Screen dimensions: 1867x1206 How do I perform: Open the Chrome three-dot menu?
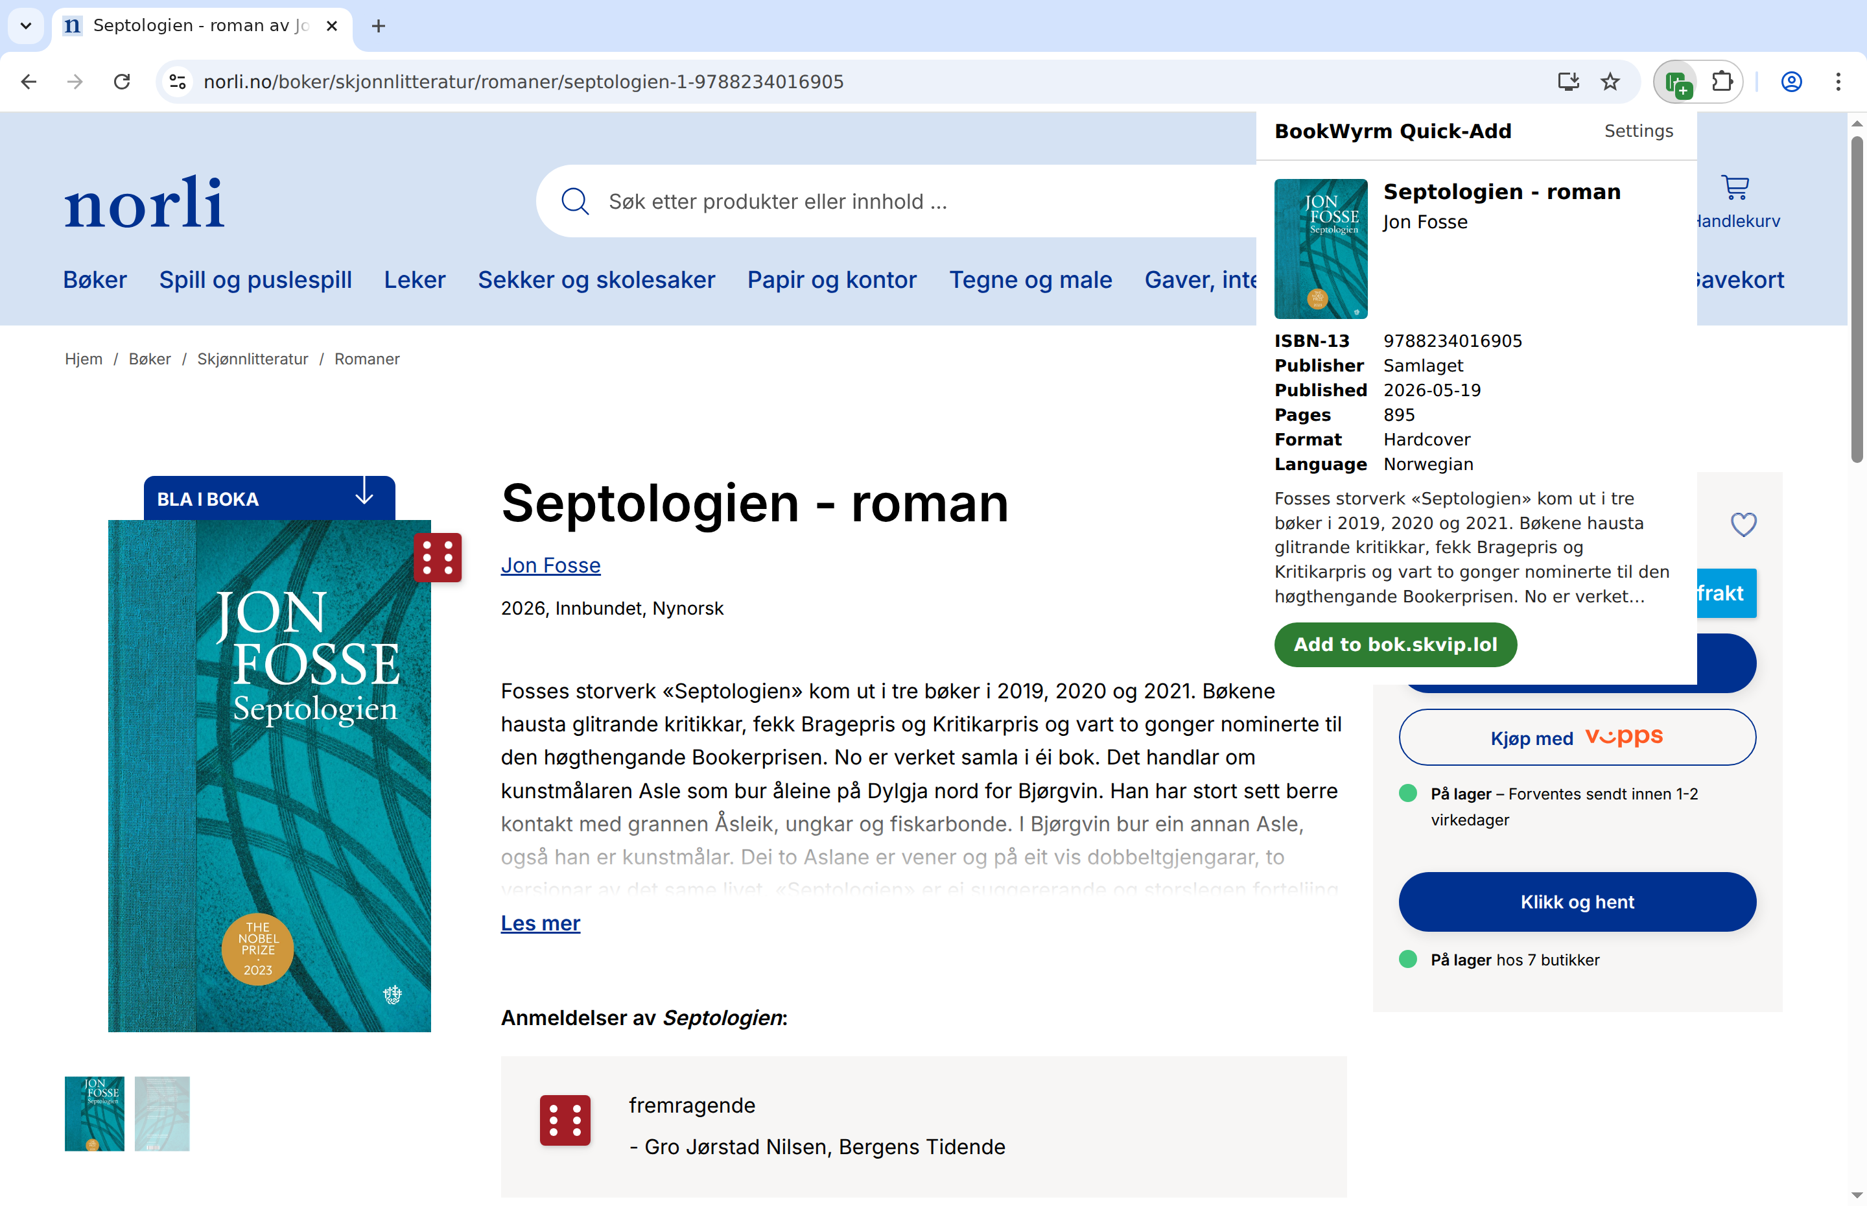[x=1838, y=82]
